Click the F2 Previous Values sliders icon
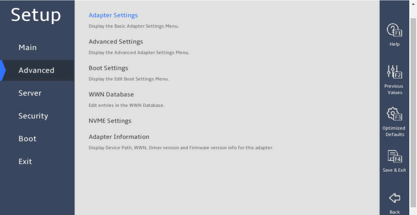 pos(395,72)
